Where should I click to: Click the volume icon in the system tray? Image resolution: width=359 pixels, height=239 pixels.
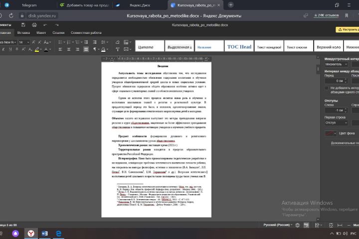[x=345, y=234]
